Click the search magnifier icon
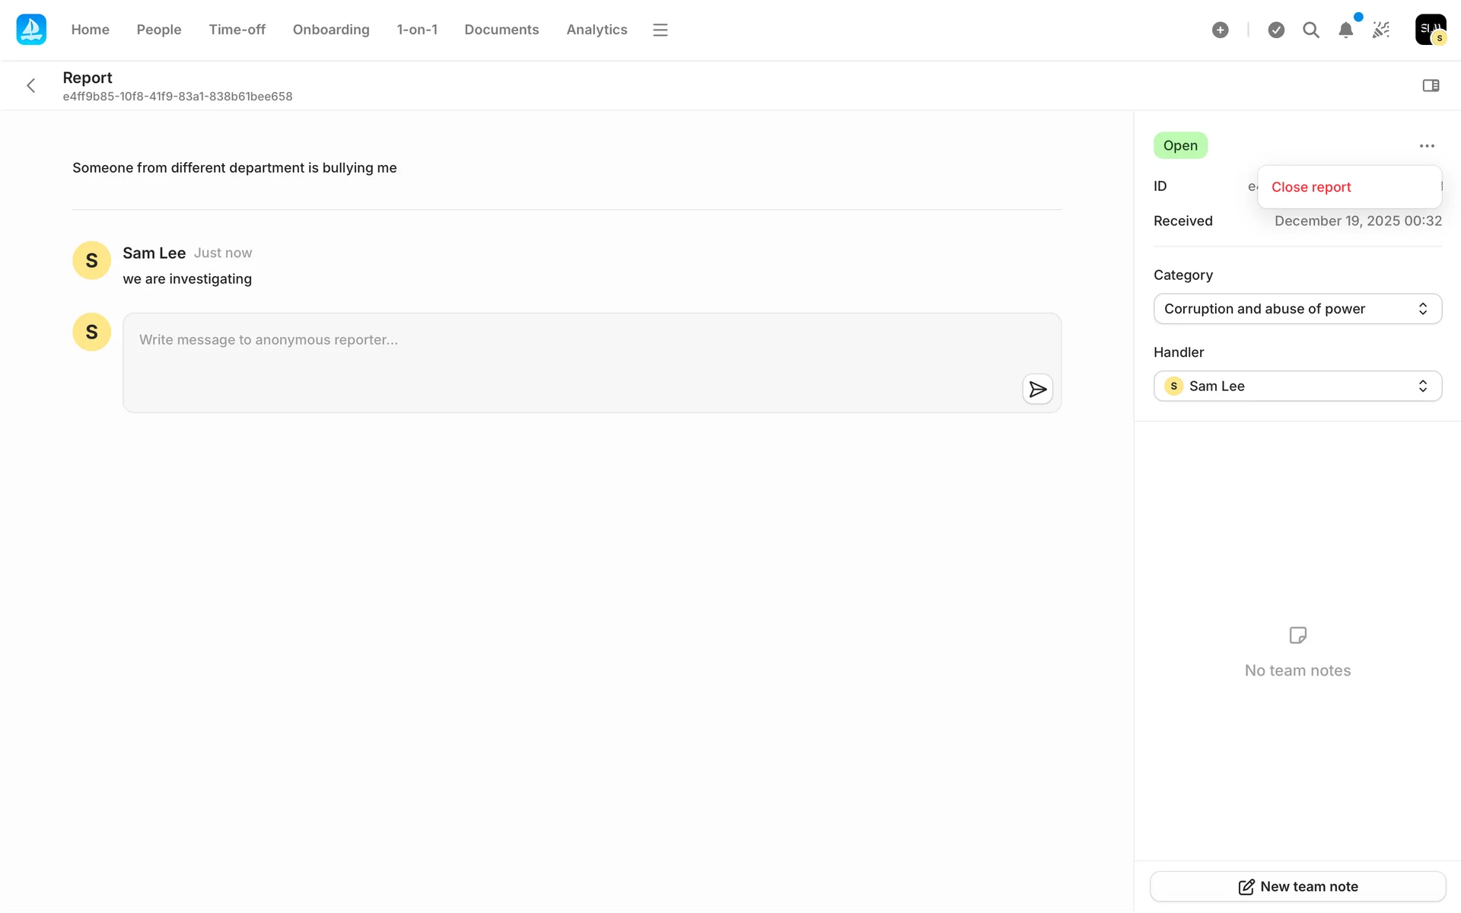The height and width of the screenshot is (913, 1461). pos(1310,30)
